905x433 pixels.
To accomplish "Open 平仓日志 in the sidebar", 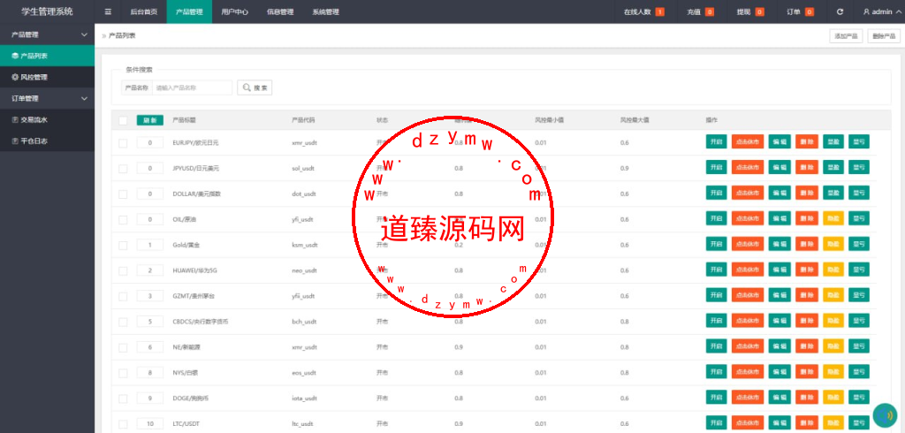I will (48, 141).
